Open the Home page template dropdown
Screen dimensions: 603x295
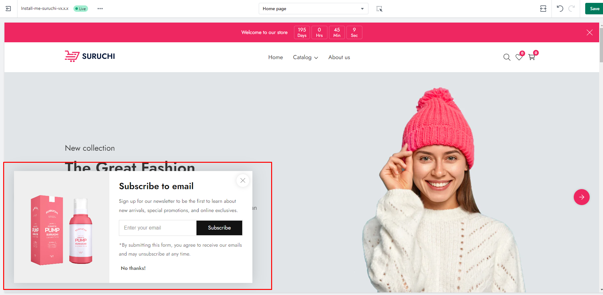coord(313,9)
